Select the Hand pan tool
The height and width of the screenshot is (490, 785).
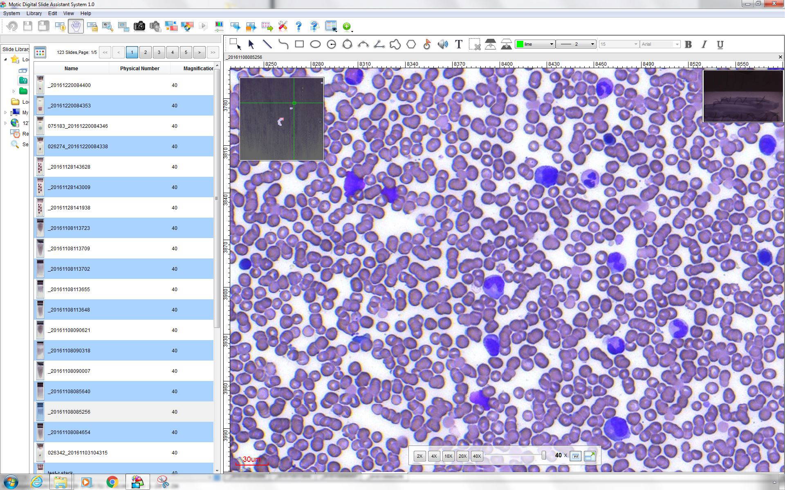pyautogui.click(x=76, y=26)
